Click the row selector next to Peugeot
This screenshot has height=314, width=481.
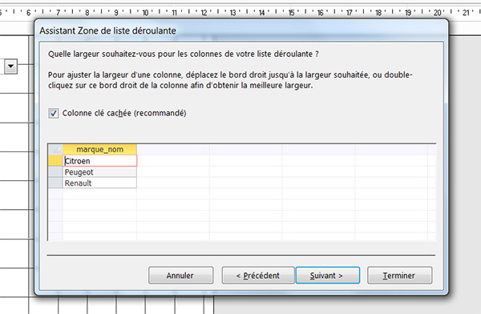click(55, 171)
